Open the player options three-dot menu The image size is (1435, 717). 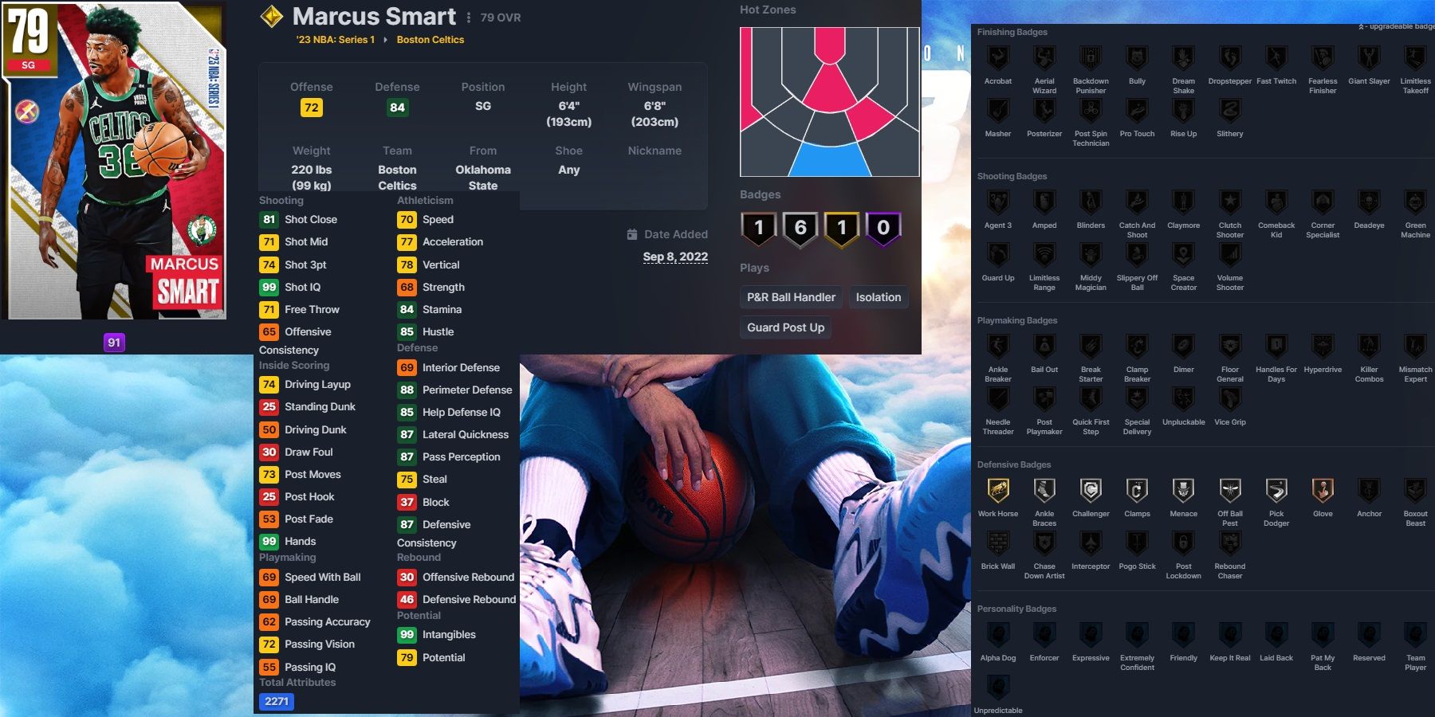[x=468, y=18]
